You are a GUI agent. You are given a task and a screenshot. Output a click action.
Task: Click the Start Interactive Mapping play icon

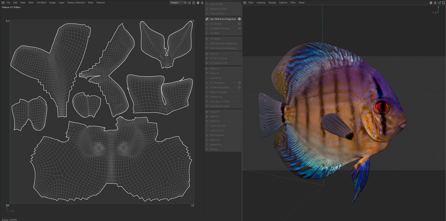tap(207, 43)
